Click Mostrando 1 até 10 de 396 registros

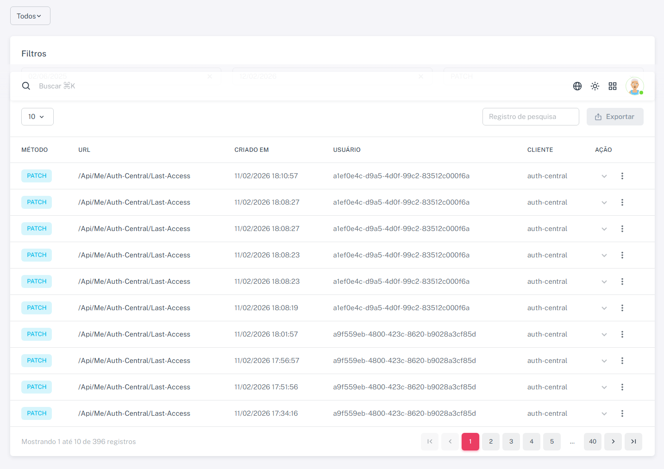point(79,442)
